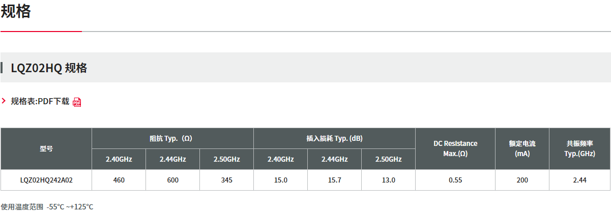Click the 型号 column header

[x=46, y=149]
